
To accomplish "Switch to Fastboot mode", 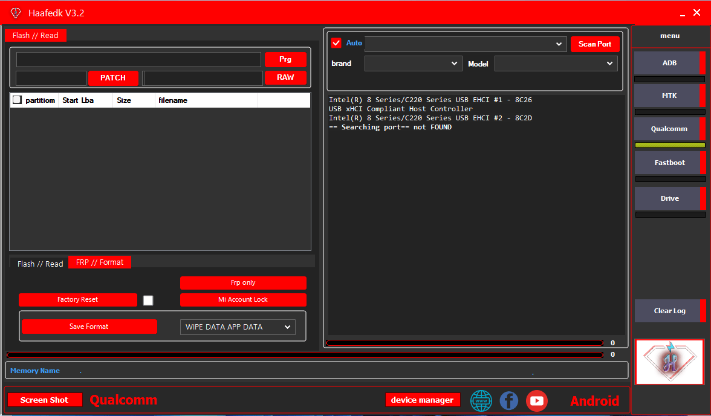I will 669,162.
